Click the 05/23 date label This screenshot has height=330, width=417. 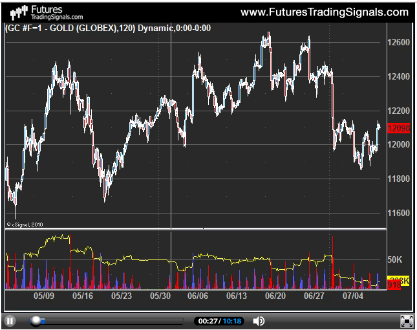click(122, 296)
